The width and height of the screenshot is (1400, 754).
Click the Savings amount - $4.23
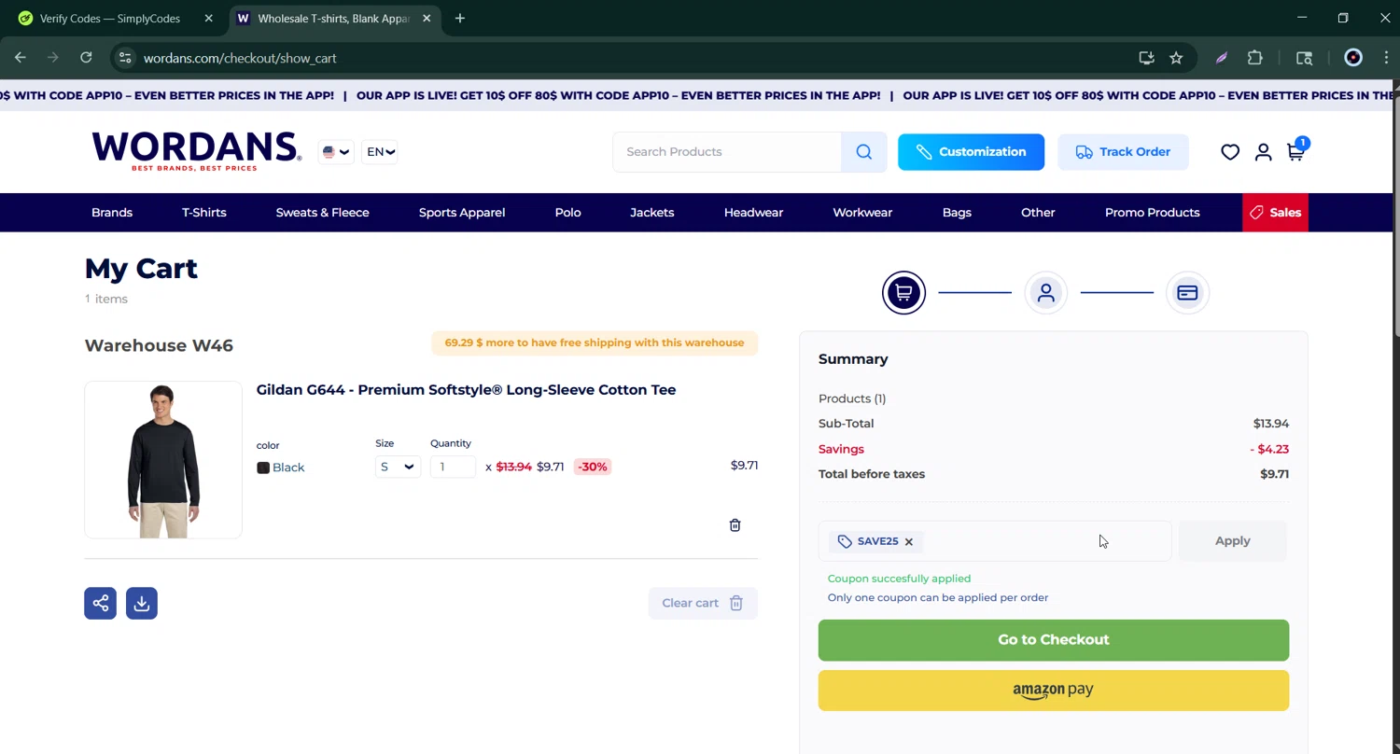(x=1269, y=449)
